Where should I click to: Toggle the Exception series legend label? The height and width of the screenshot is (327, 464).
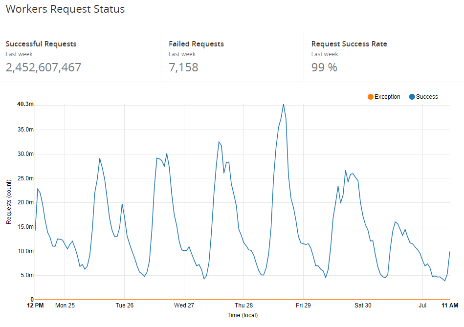[387, 97]
